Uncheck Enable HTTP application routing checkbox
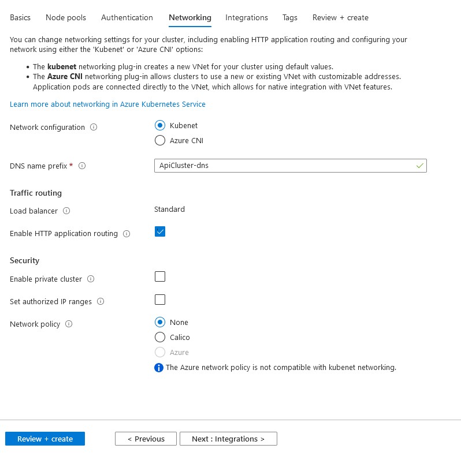This screenshot has width=461, height=460. (160, 231)
